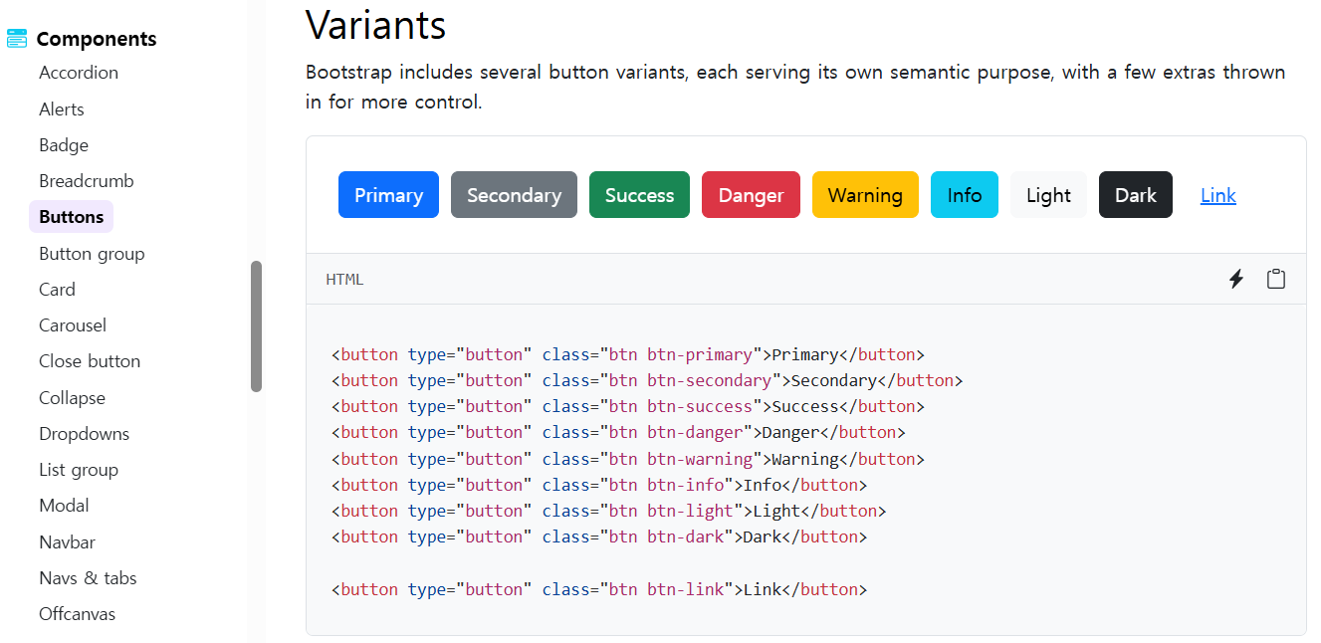The height and width of the screenshot is (643, 1321).
Task: Click the Dark button
Action: [x=1136, y=195]
